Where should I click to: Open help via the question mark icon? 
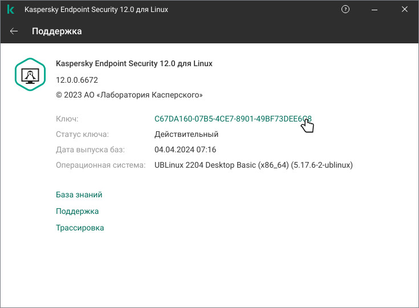(x=345, y=9)
